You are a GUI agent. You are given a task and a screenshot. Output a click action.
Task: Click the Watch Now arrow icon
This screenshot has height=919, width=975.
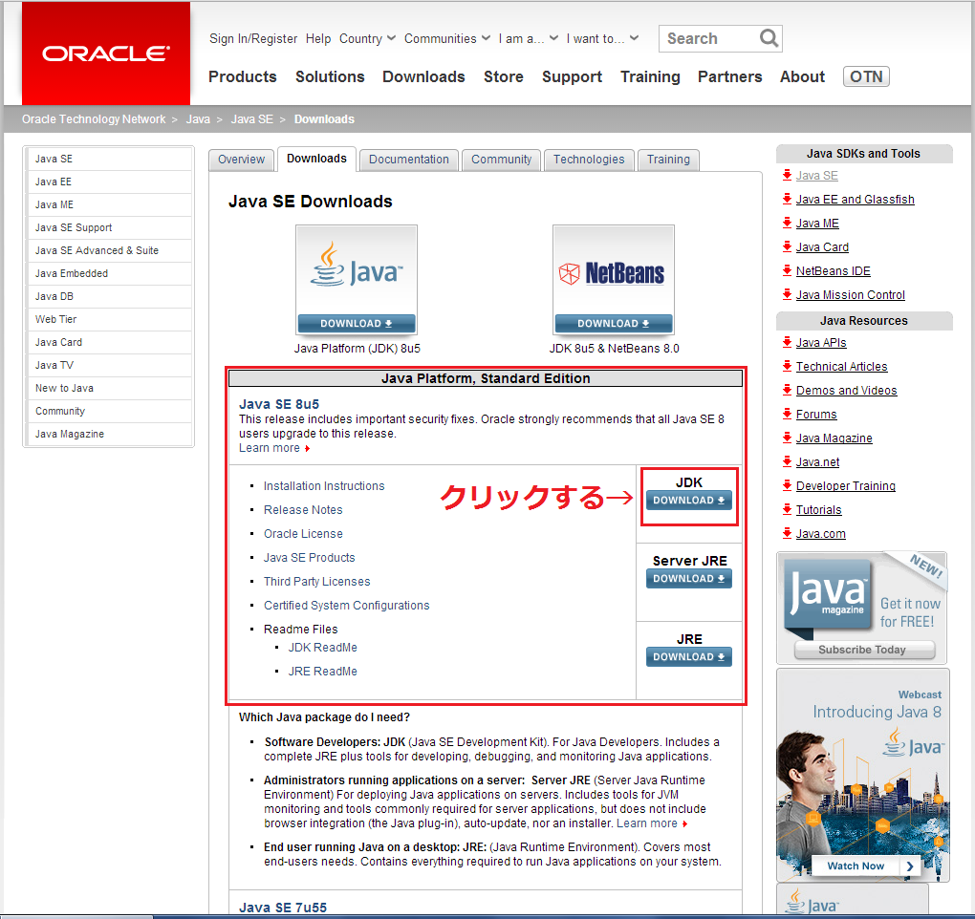click(910, 866)
